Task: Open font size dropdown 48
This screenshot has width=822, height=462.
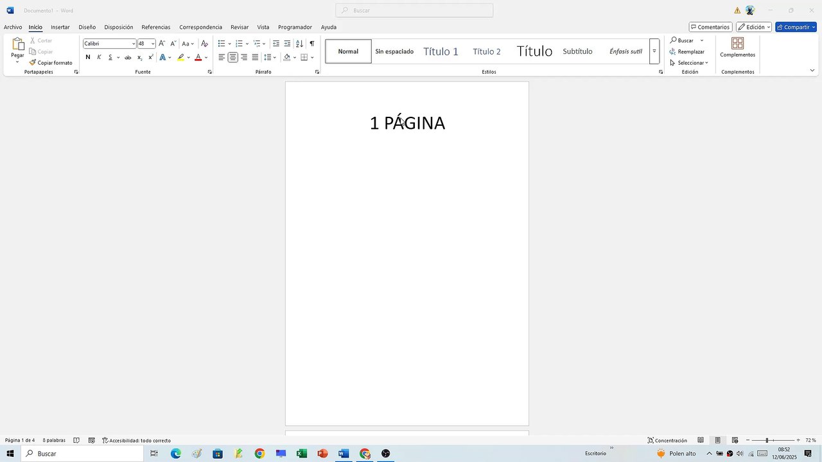Action: click(152, 44)
